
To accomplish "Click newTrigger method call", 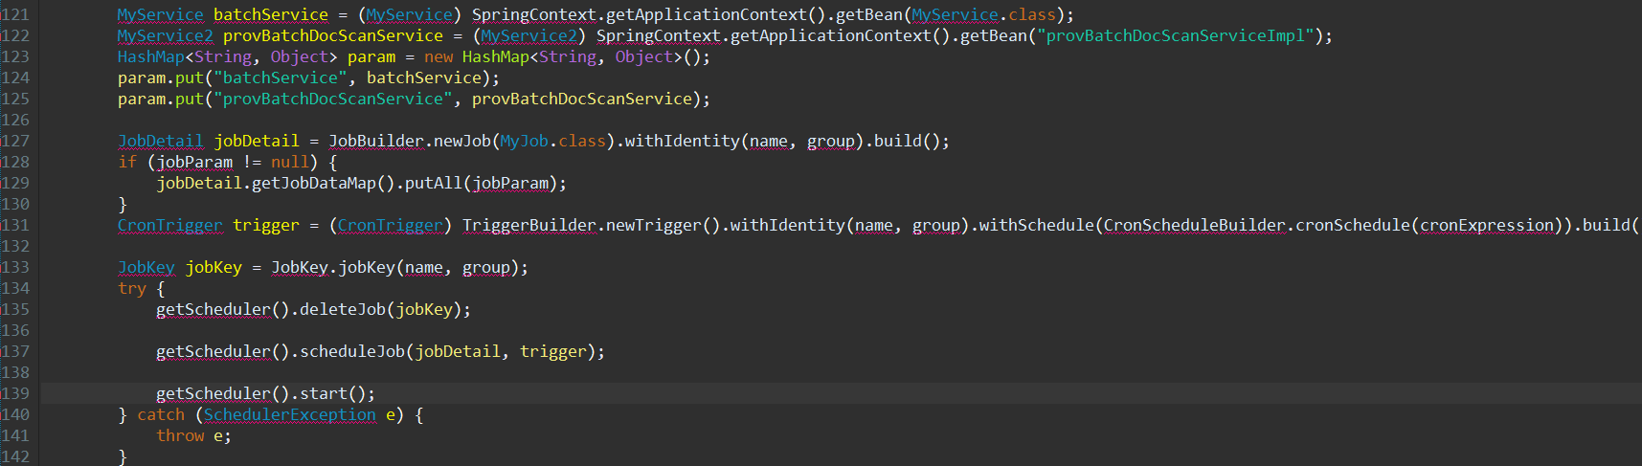I will point(654,225).
